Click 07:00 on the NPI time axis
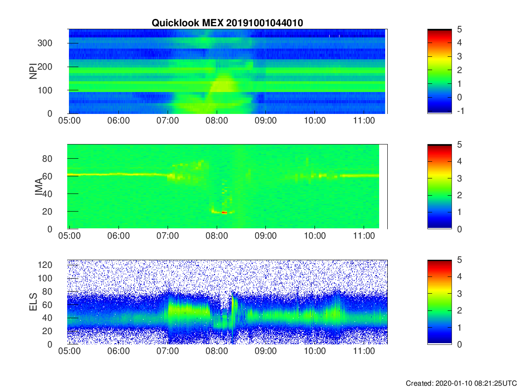Screen dimensions: 517x387 pos(168,121)
